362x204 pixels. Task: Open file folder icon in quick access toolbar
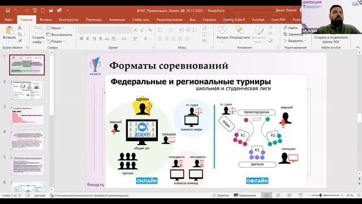click(51, 10)
